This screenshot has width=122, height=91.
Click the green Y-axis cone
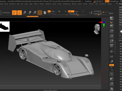tap(104, 25)
